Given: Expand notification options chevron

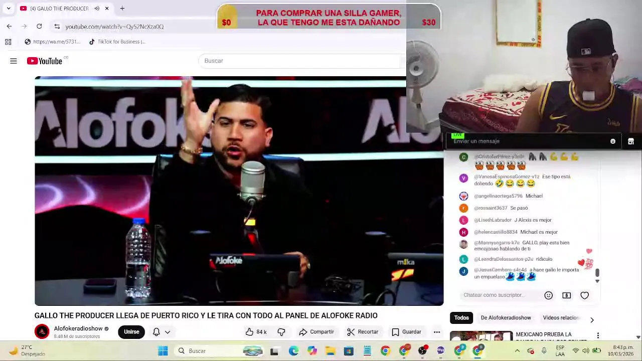Looking at the screenshot, I should click(x=168, y=332).
